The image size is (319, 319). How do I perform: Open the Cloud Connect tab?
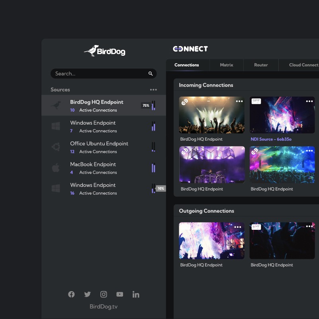(303, 65)
